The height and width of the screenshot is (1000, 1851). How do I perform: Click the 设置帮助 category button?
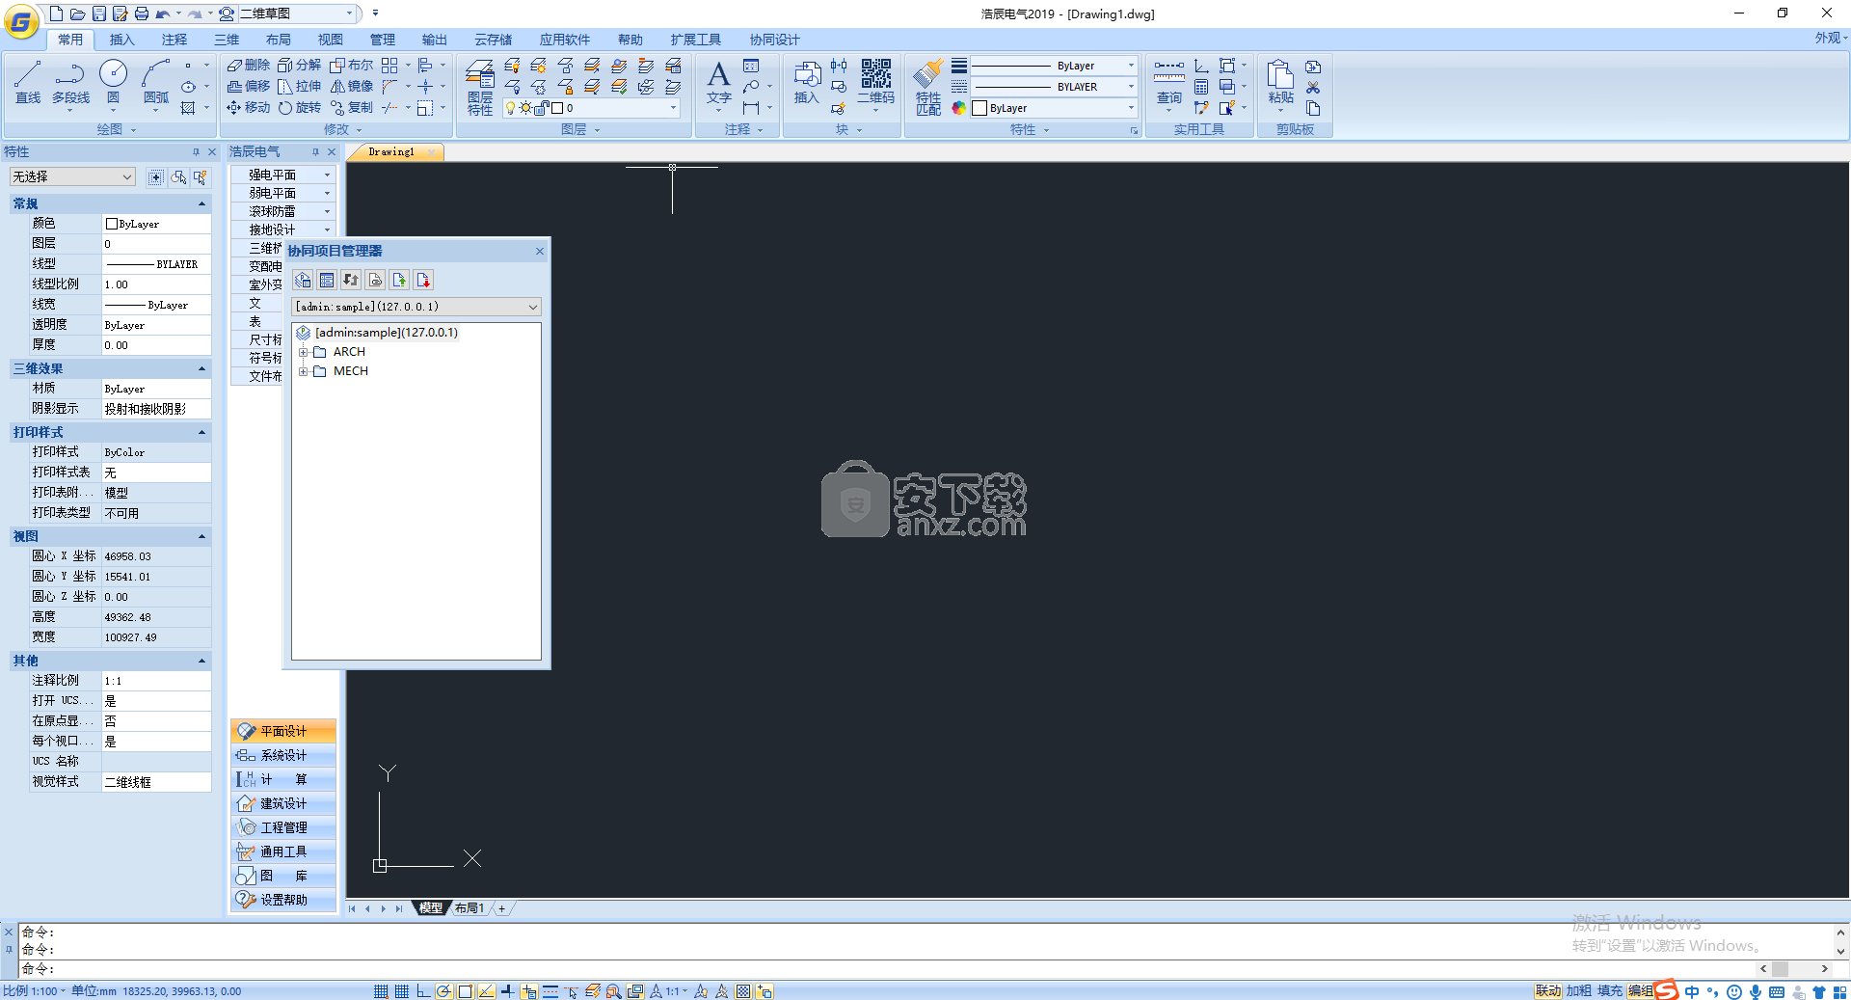click(283, 900)
